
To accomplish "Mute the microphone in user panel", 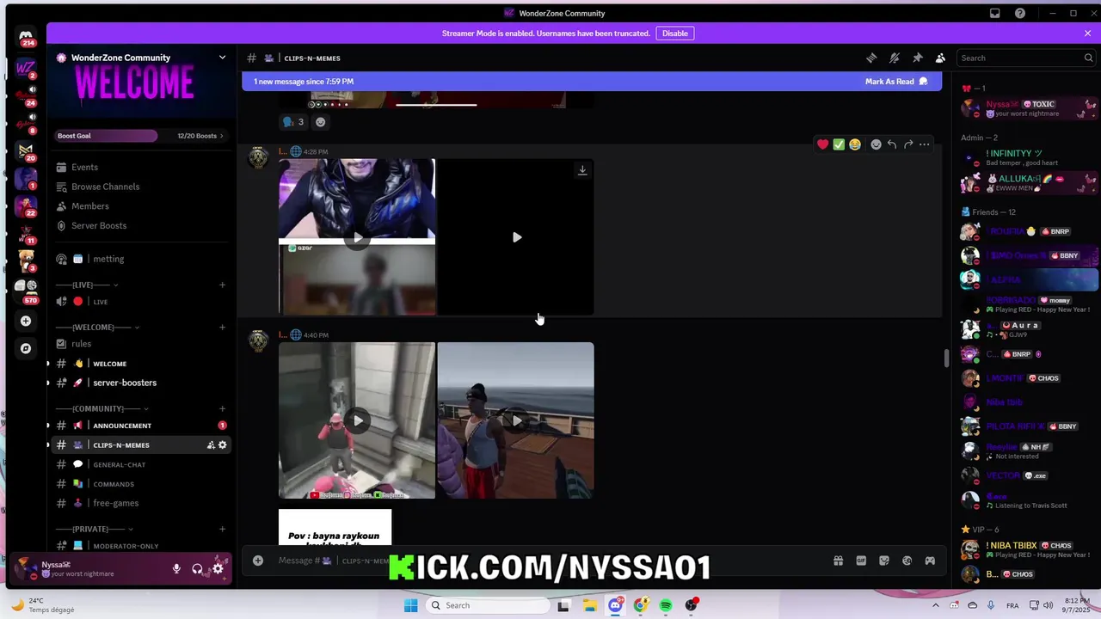I will point(176,568).
